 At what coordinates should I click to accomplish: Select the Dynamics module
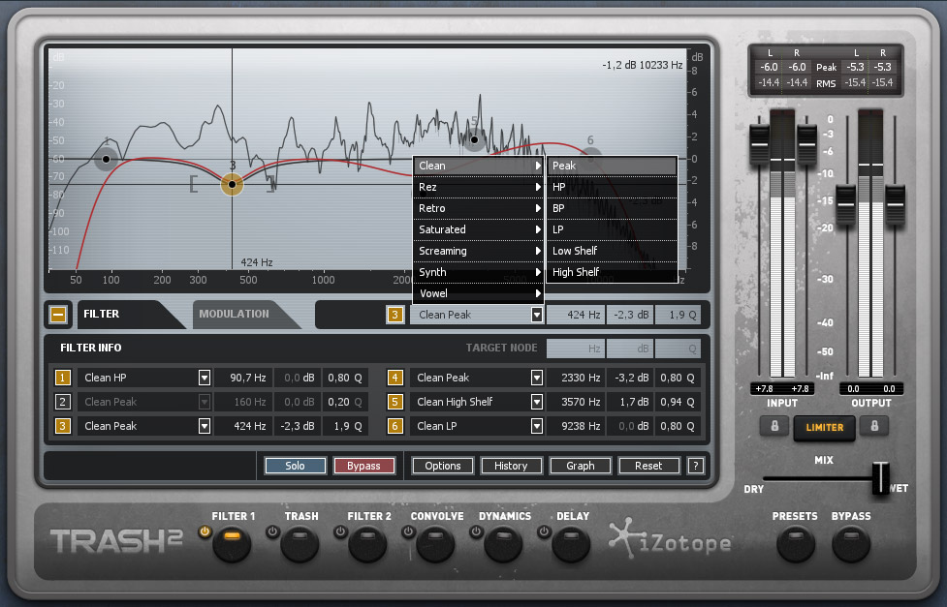pos(502,545)
